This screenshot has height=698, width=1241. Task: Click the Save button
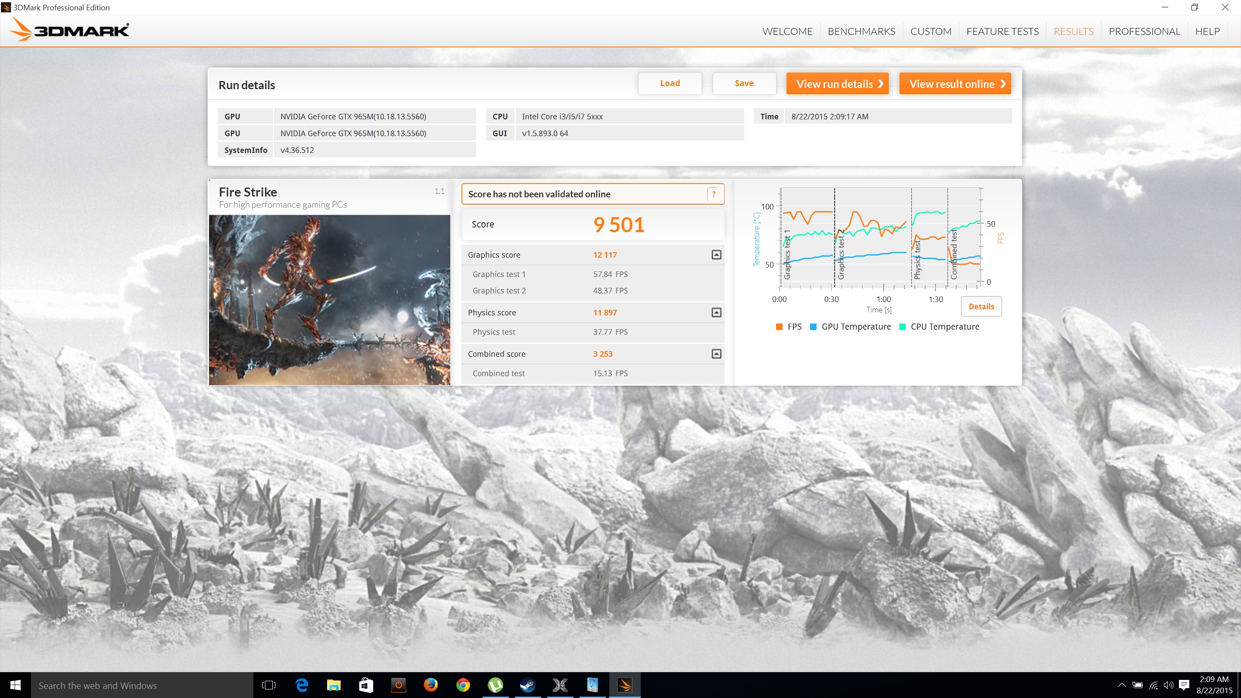coord(744,83)
